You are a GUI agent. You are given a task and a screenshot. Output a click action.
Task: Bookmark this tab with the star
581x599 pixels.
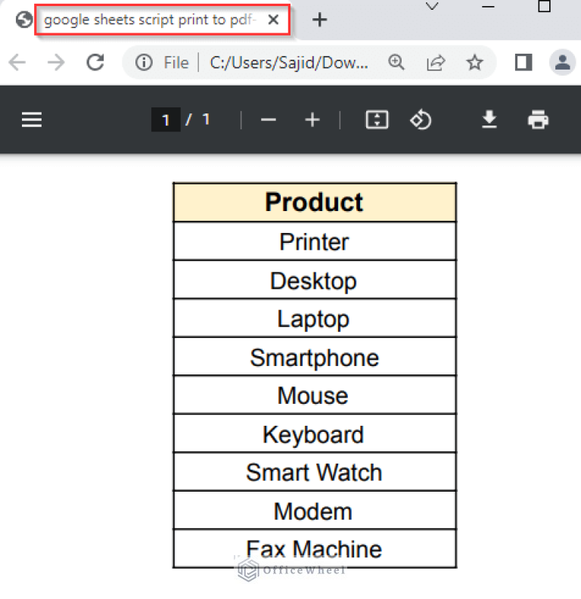click(x=475, y=62)
